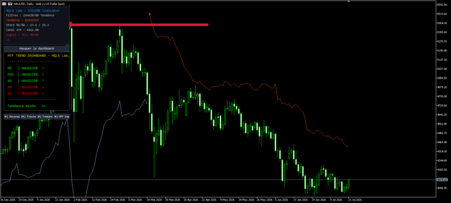Toggle the Reverse button below the dashboard
The width and height of the screenshot is (451, 203).
12,117
